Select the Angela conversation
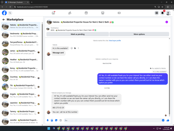Image resolution: width=174 pixels, height=131 pixels. [21, 95]
